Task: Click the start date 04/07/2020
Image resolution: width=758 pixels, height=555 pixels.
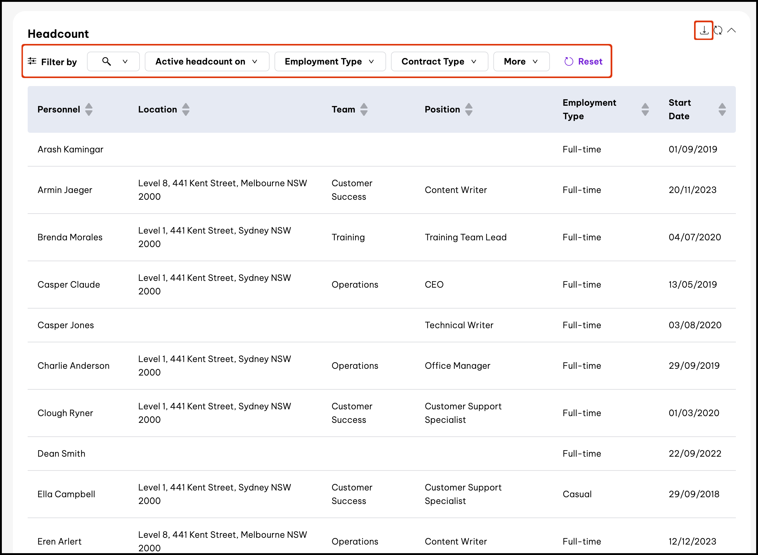Action: pos(695,238)
